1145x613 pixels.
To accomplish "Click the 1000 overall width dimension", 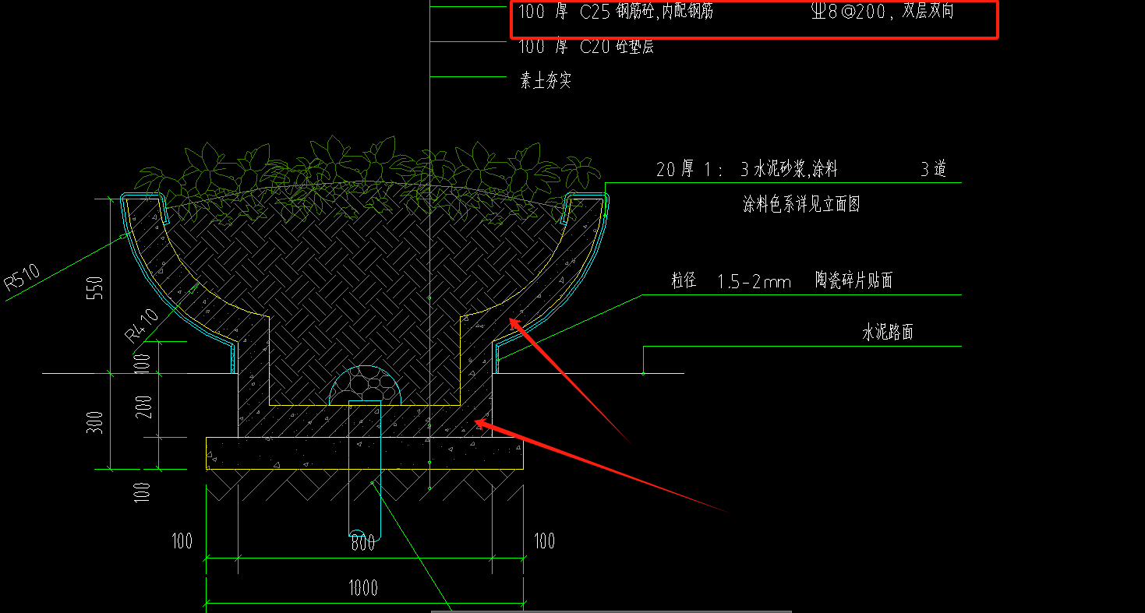I will pos(363,587).
